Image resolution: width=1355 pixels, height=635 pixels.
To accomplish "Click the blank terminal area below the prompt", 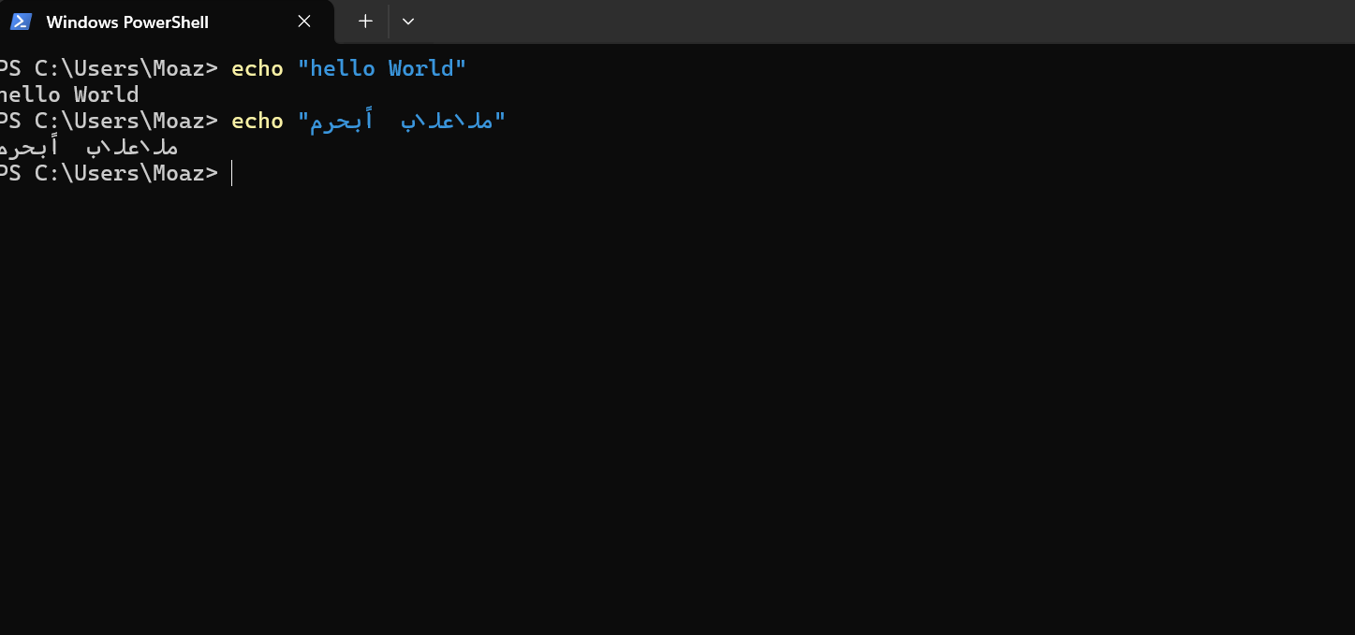I will click(x=677, y=411).
